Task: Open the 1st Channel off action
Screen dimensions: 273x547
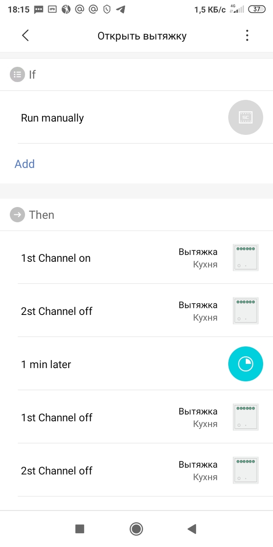Action: pos(57,418)
